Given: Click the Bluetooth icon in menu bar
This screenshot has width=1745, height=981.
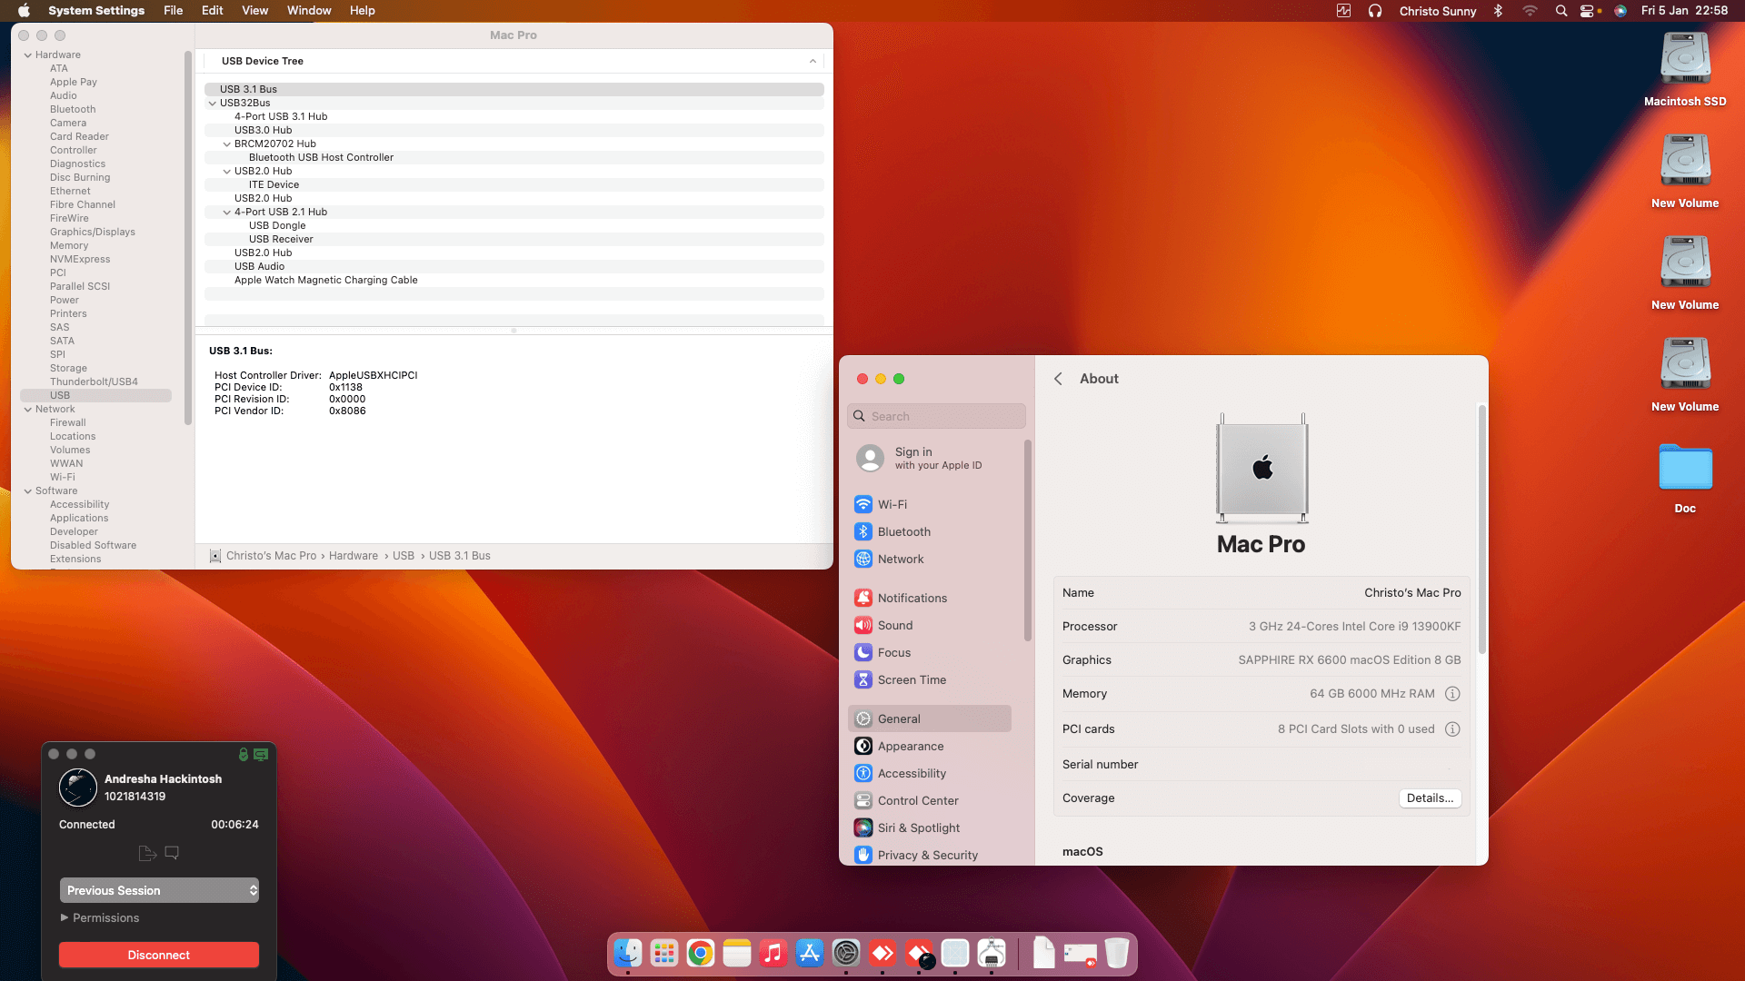Looking at the screenshot, I should pyautogui.click(x=1498, y=11).
